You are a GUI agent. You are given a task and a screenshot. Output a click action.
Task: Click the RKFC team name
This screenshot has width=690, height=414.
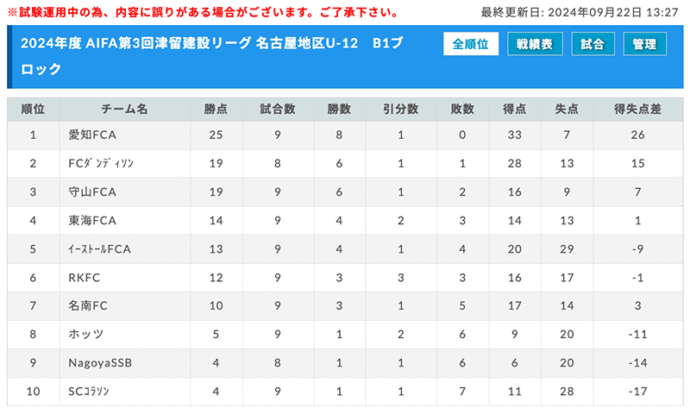click(x=85, y=278)
